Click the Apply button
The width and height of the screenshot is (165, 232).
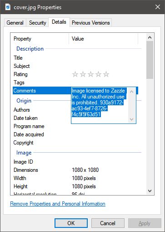(145, 223)
